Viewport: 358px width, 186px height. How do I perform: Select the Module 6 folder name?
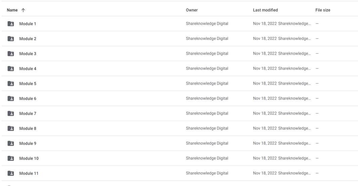(28, 98)
